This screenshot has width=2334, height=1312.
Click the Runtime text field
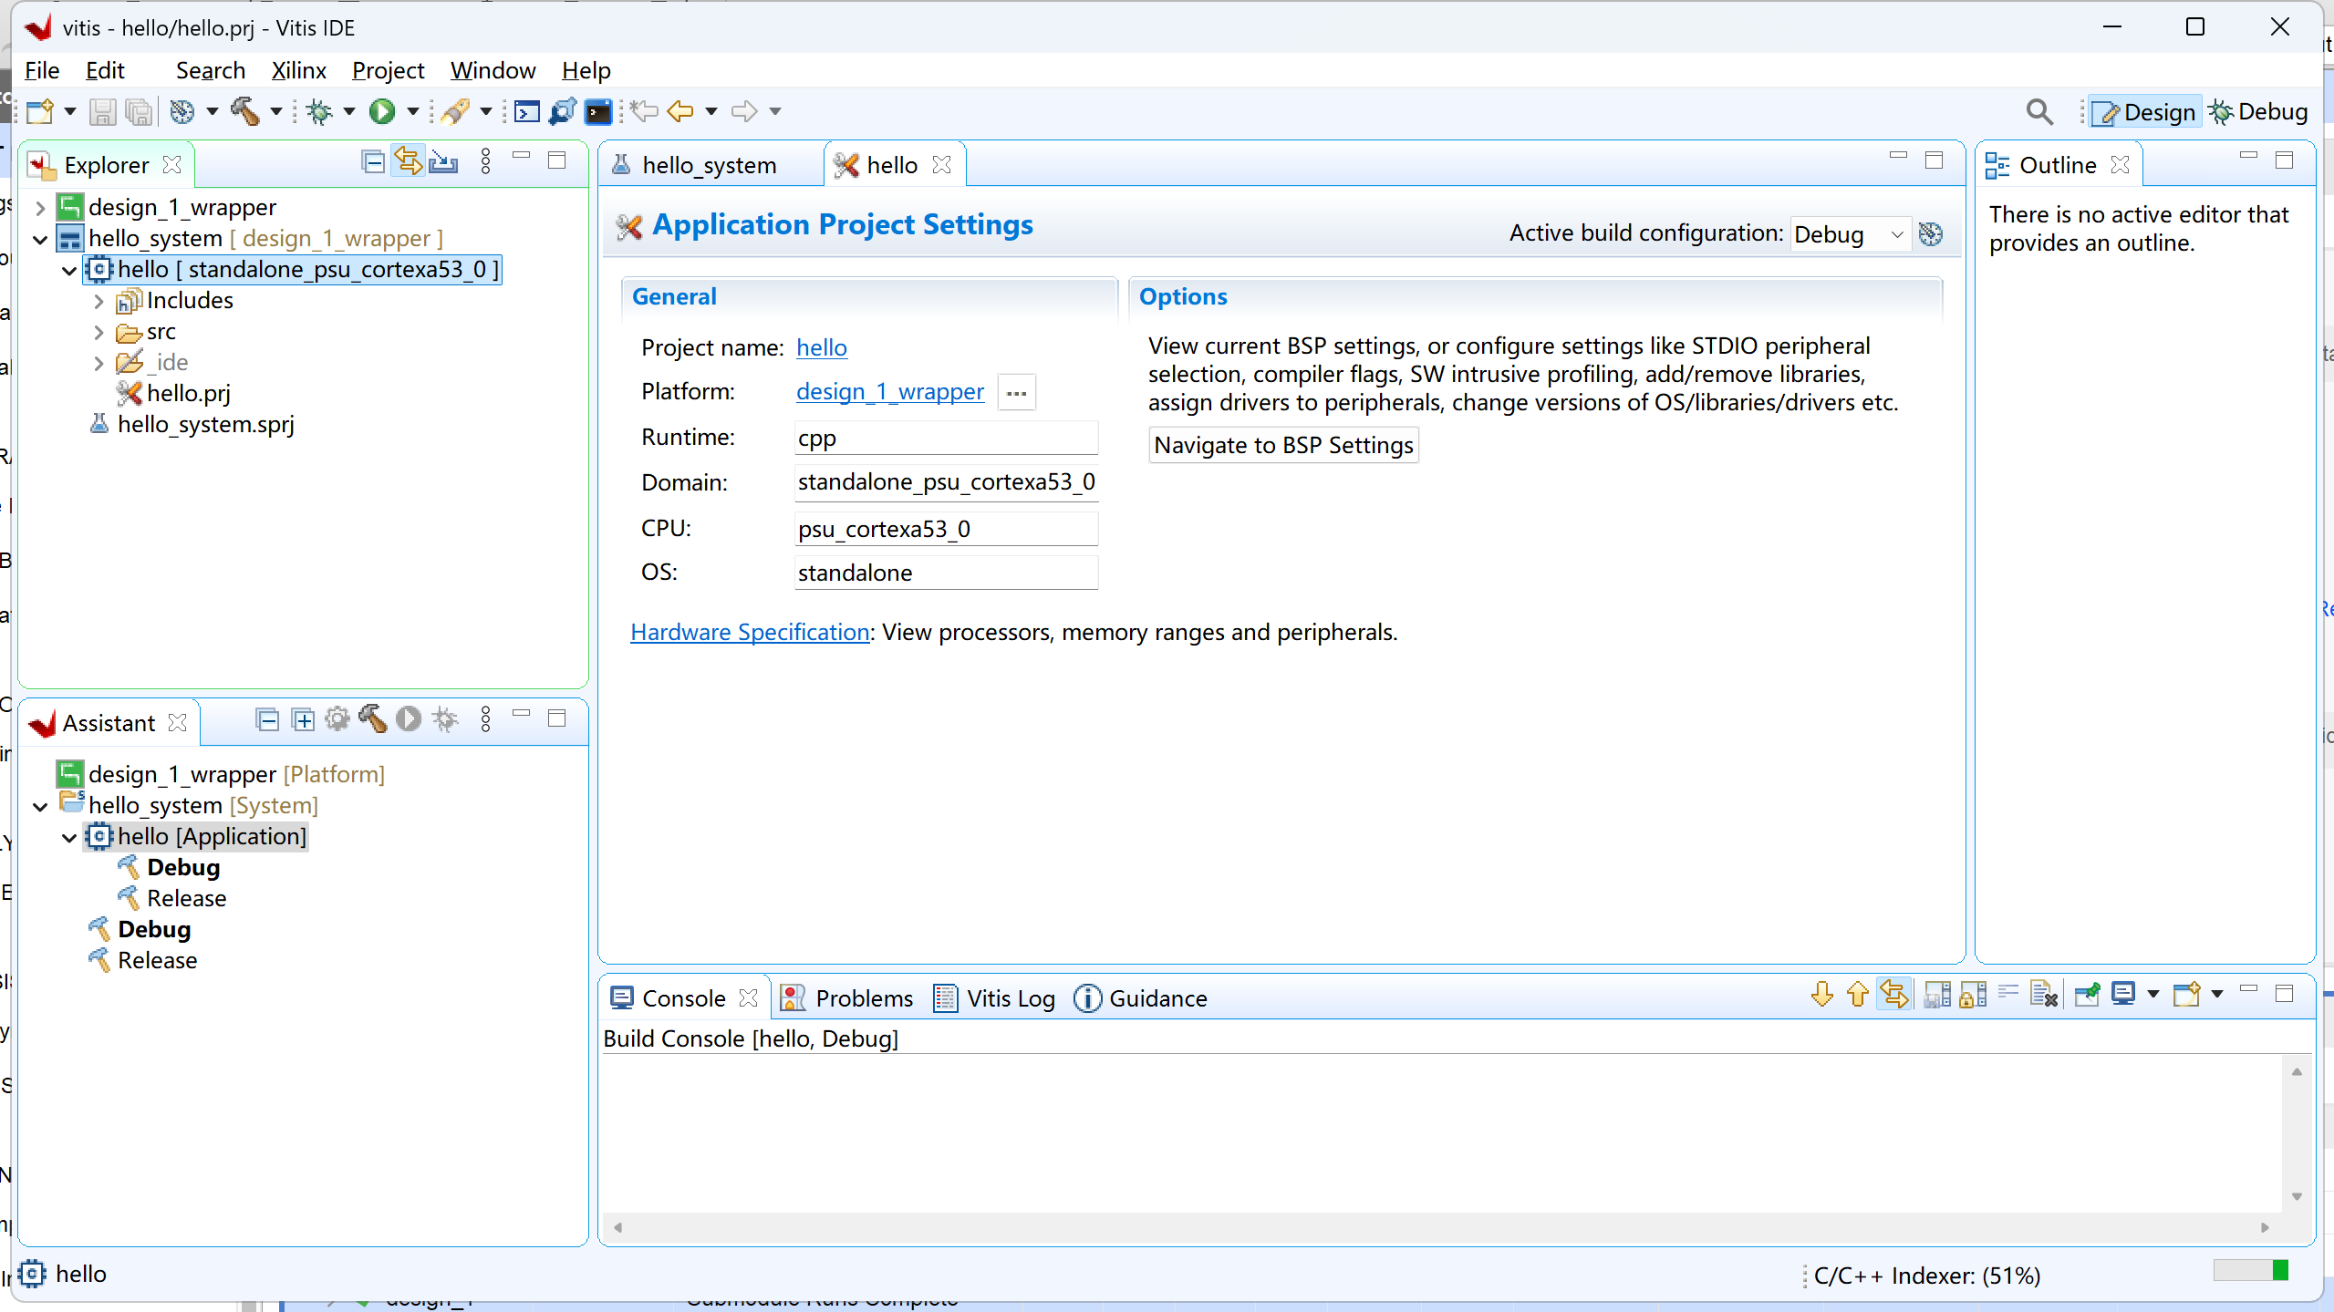tap(945, 439)
